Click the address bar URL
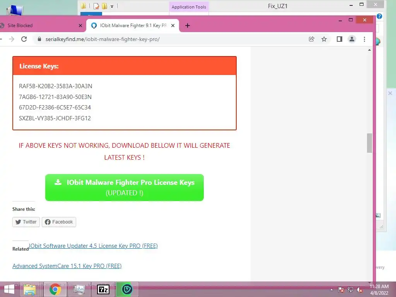The image size is (396, 297). pyautogui.click(x=102, y=39)
